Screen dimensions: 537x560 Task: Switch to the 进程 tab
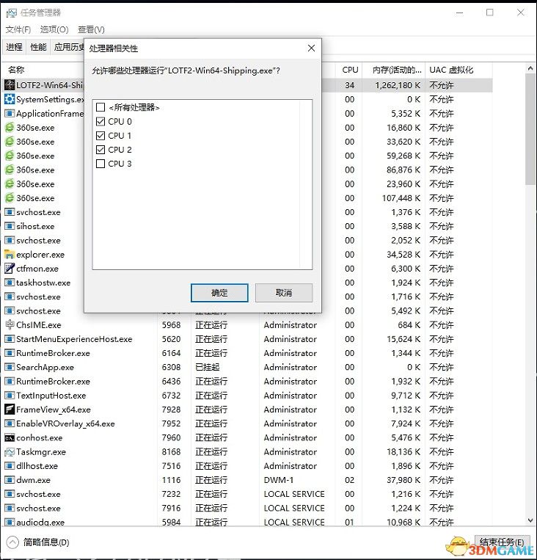click(14, 47)
